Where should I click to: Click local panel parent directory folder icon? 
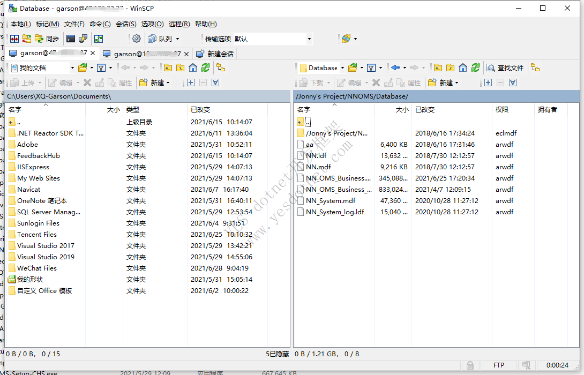point(168,68)
